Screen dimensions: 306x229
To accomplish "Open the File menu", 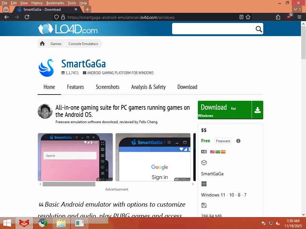I will [x=4, y=3].
